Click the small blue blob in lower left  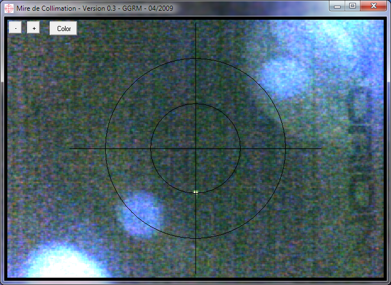click(x=140, y=213)
